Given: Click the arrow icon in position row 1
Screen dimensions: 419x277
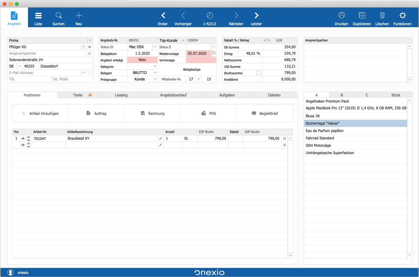Looking at the screenshot, I should click(23, 138).
